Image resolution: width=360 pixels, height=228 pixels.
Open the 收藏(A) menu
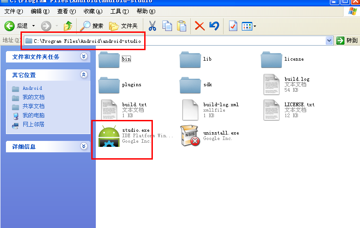pos(93,11)
